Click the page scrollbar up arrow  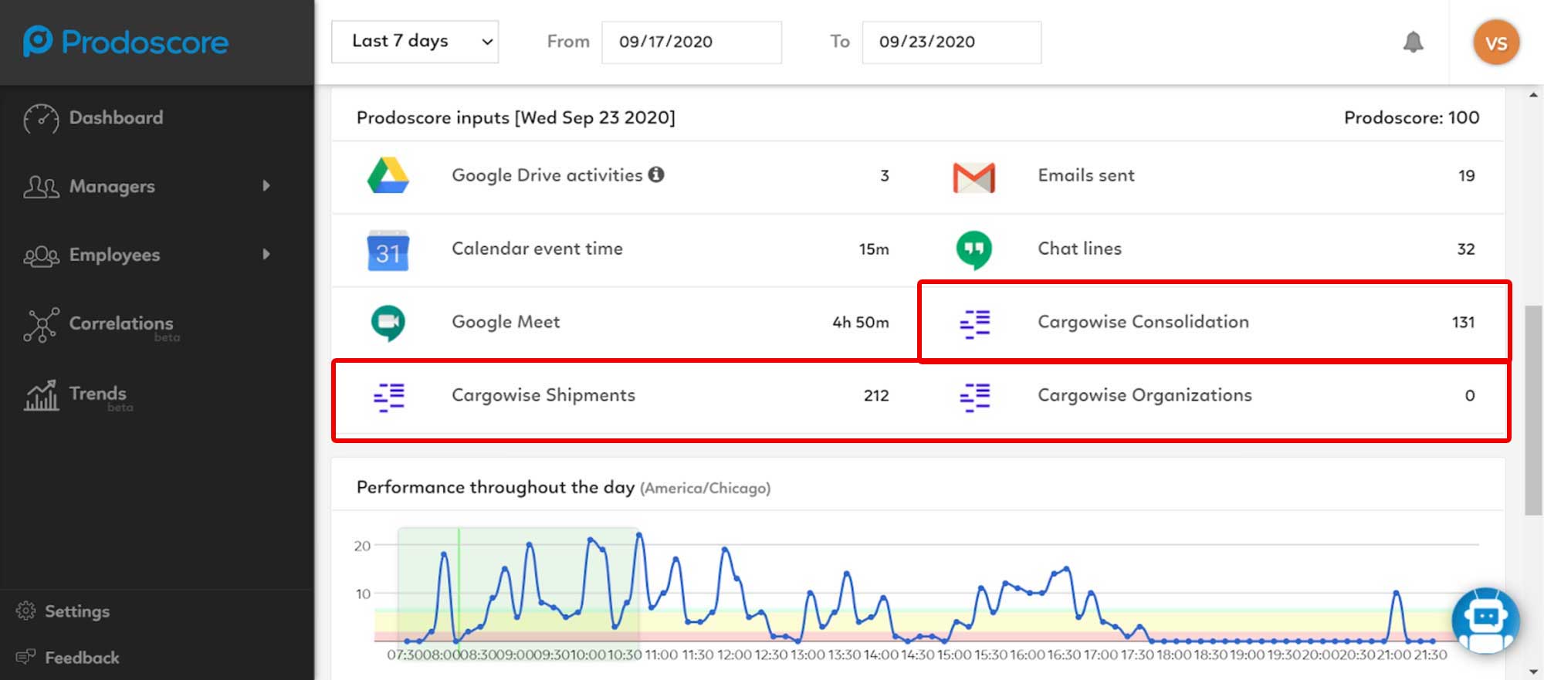1533,95
